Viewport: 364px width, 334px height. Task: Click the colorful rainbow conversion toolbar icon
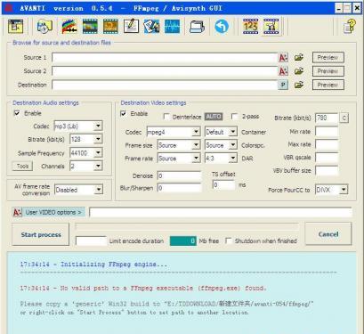pos(69,27)
